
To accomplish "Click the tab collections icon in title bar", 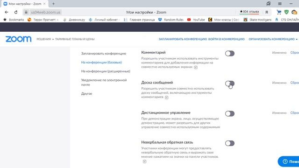I will [269, 4].
